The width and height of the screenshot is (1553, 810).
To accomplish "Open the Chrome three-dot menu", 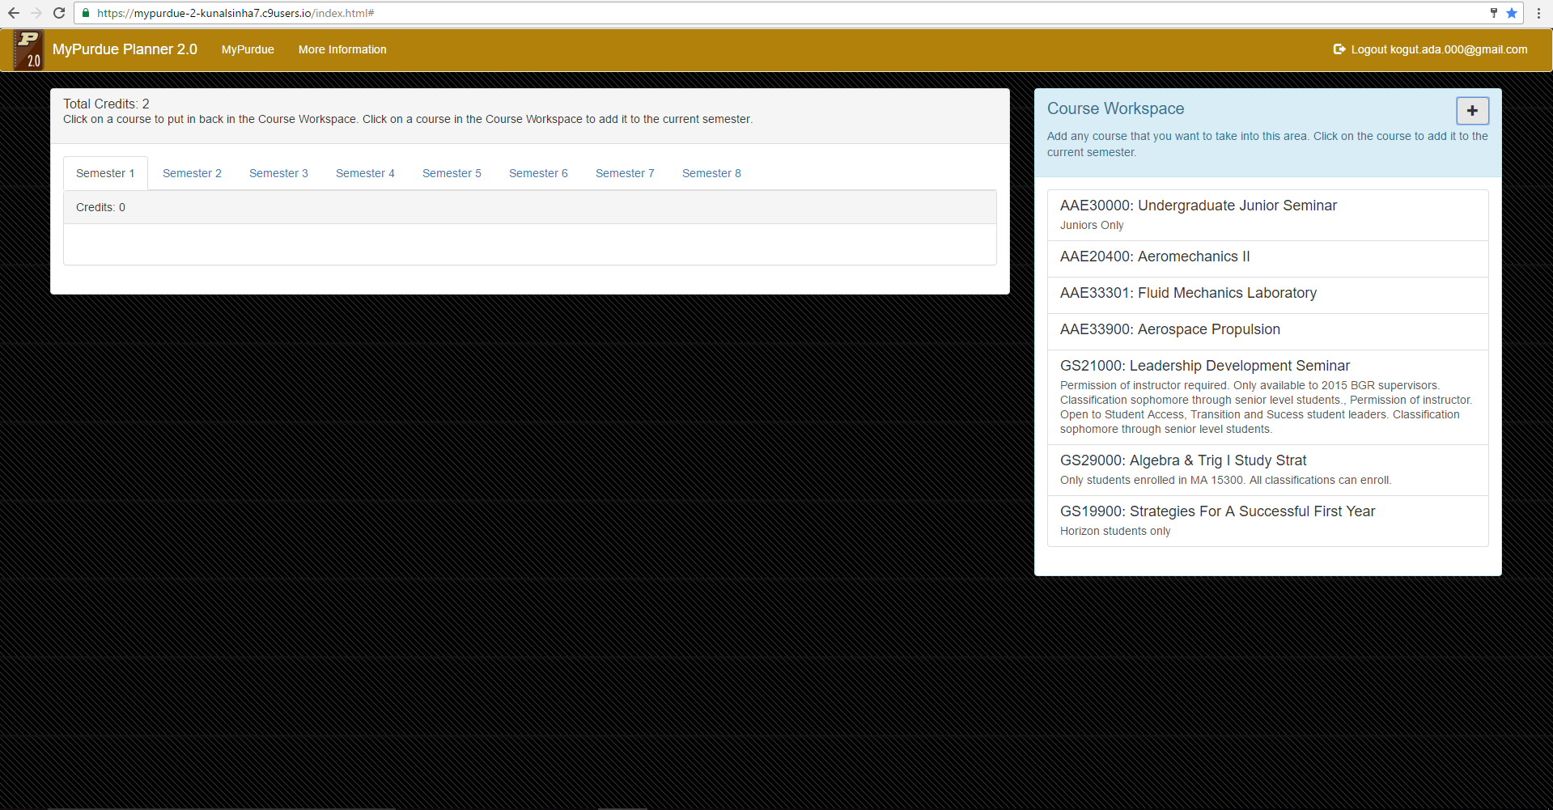I will (1538, 13).
